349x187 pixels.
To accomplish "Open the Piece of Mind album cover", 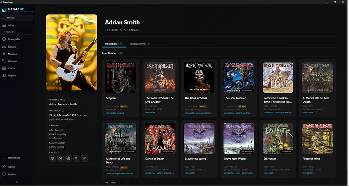I will pyautogui.click(x=318, y=138).
